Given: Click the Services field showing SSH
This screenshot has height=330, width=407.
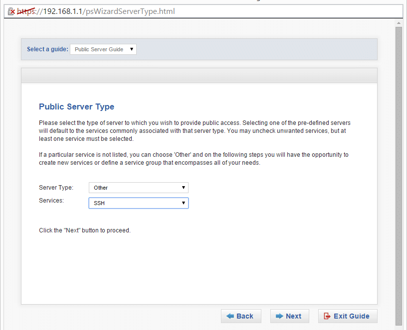Looking at the screenshot, I should [x=139, y=203].
